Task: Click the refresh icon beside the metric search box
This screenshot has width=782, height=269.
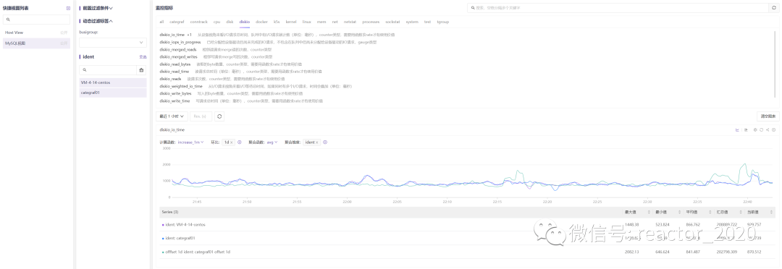Action: pyautogui.click(x=773, y=9)
